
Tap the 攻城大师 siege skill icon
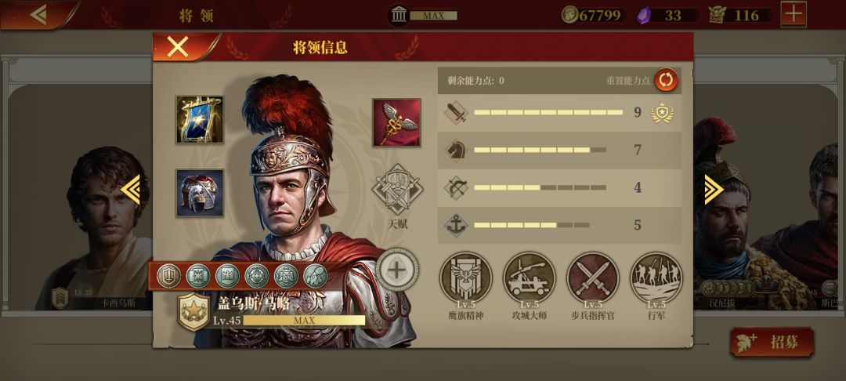(530, 278)
